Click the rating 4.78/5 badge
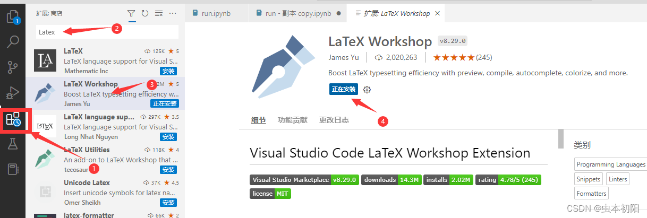Viewport: 647px width, 218px height. click(x=508, y=180)
